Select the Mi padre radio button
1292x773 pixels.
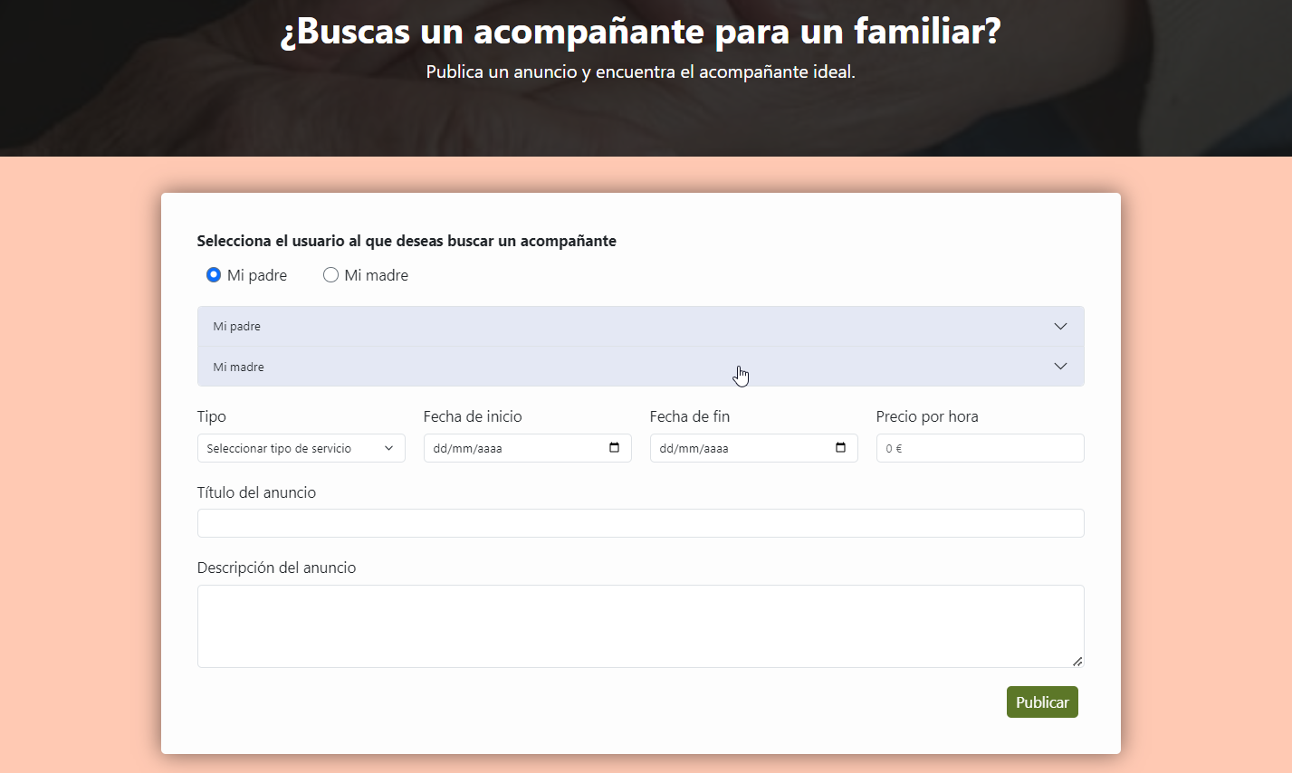tap(214, 275)
